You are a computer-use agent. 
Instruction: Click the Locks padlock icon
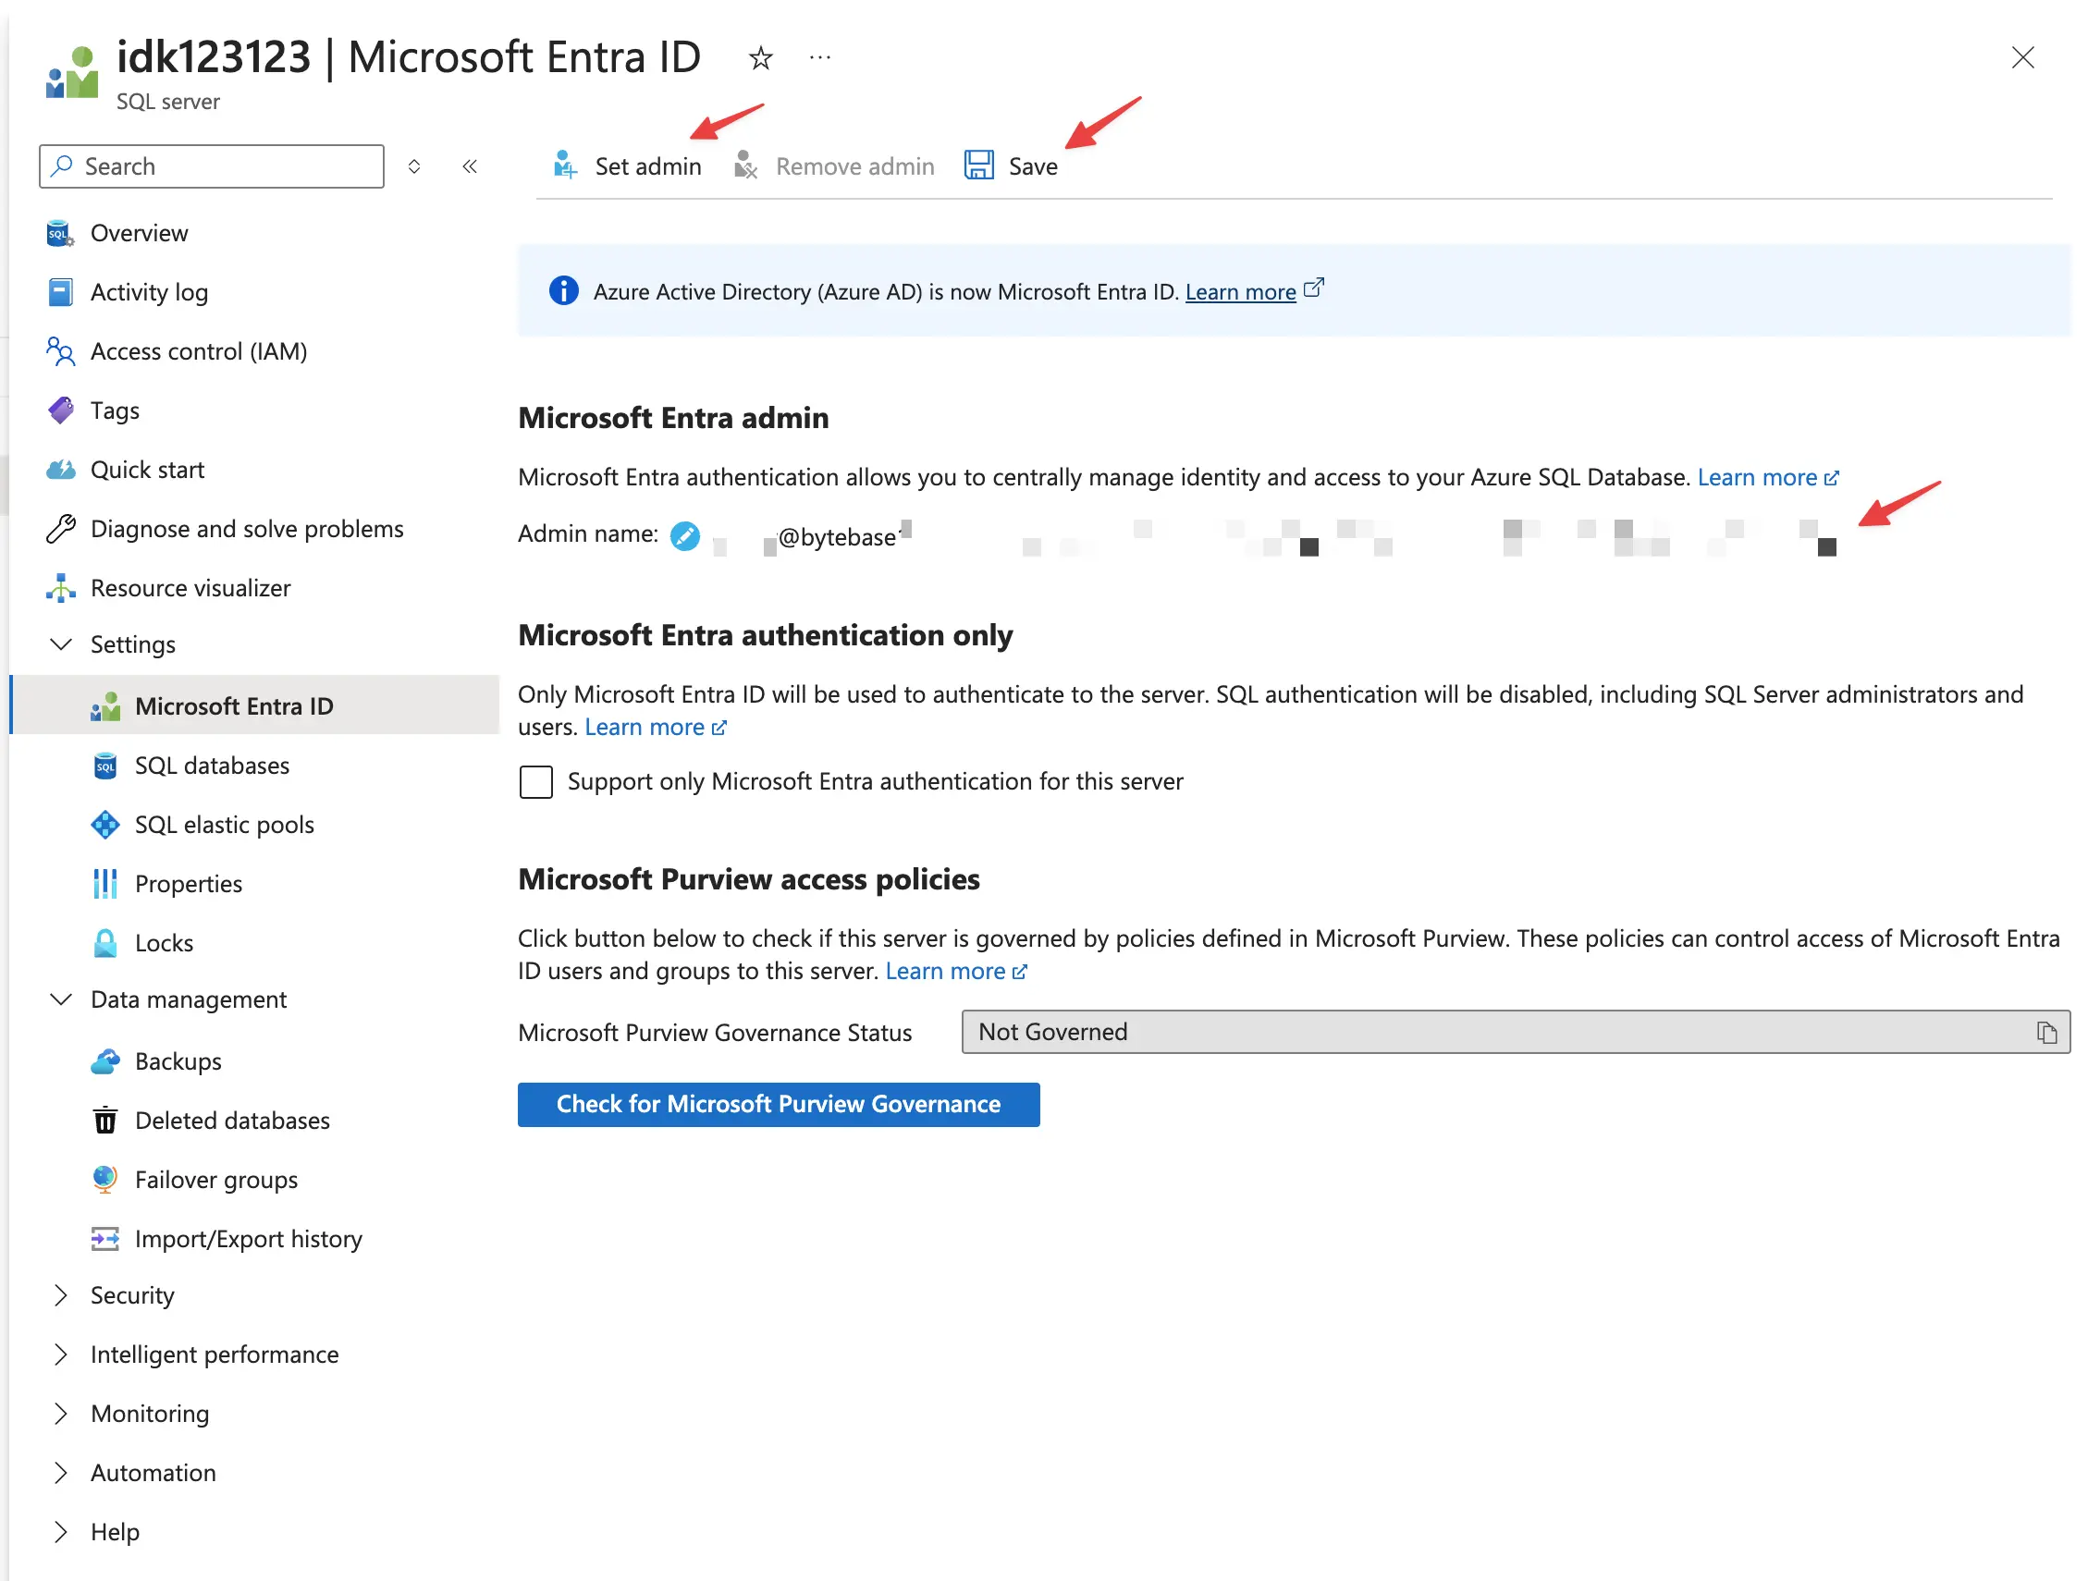(104, 943)
